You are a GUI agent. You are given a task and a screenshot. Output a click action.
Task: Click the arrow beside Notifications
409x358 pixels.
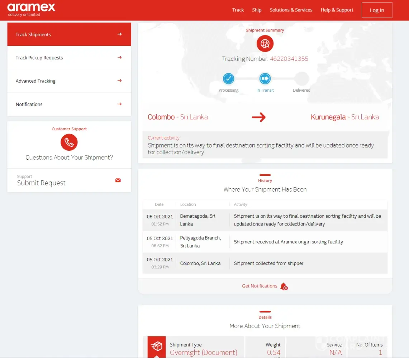coord(120,104)
